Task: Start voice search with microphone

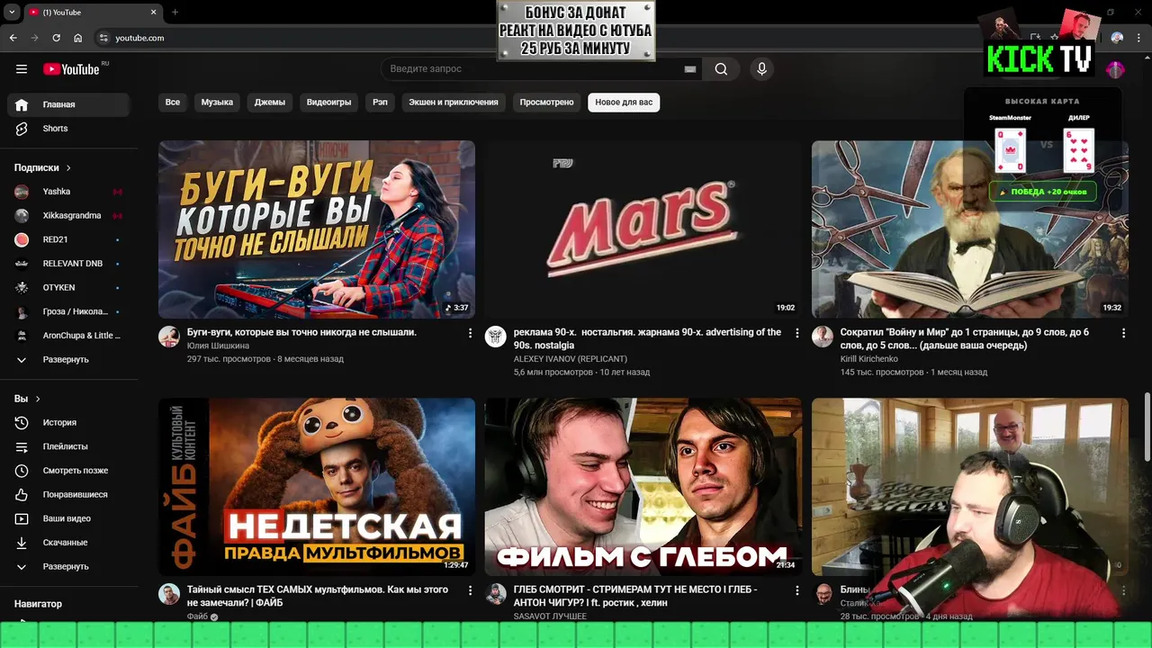Action: coord(761,69)
